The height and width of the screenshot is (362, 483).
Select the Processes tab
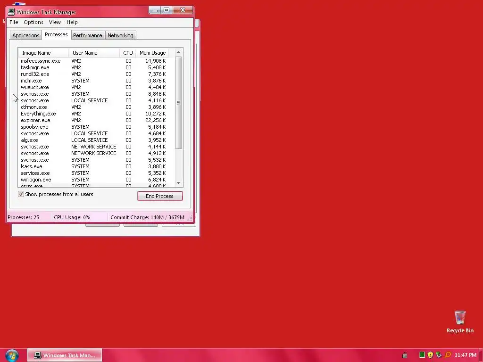click(x=56, y=34)
